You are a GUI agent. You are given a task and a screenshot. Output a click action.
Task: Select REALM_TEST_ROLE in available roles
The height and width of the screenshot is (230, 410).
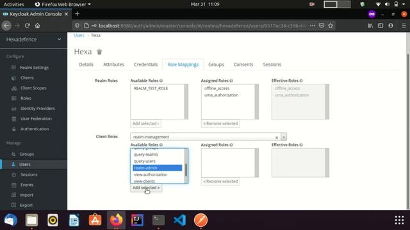[151, 88]
